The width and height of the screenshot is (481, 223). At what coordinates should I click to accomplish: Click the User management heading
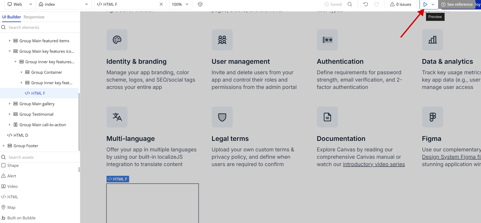click(x=241, y=61)
